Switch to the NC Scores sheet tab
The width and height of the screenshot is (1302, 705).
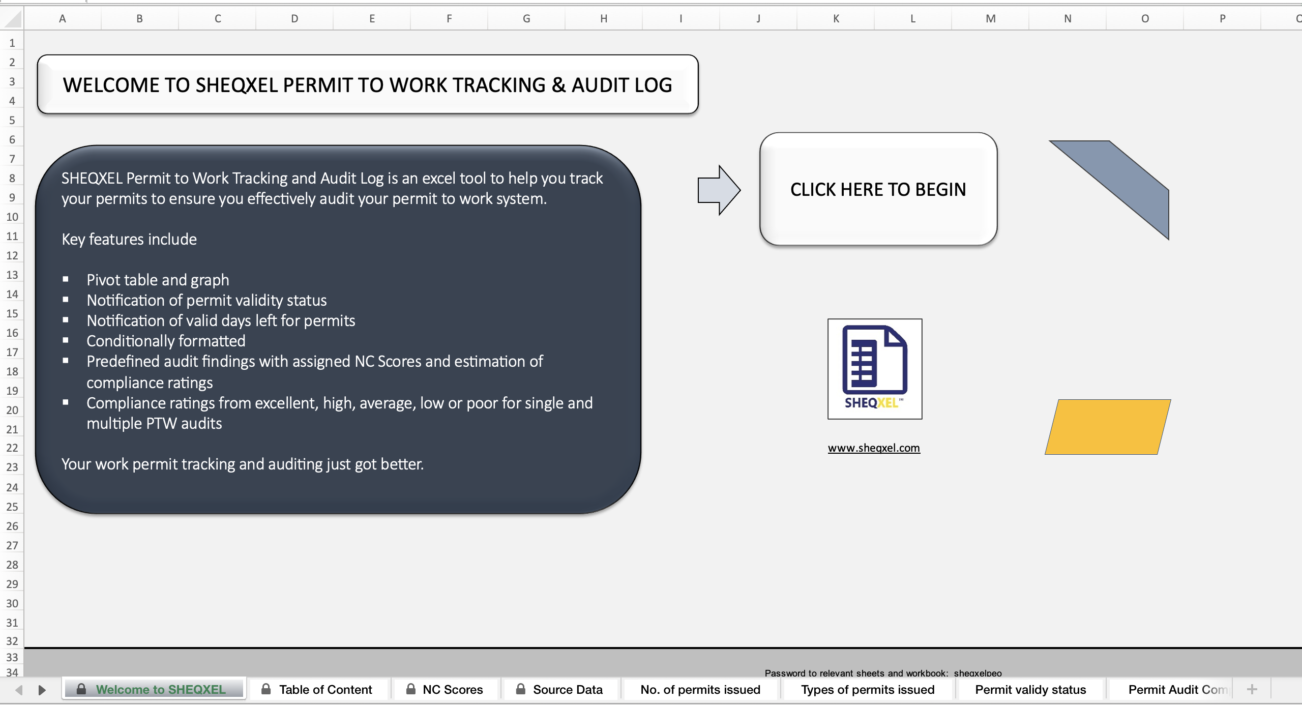[x=445, y=690]
